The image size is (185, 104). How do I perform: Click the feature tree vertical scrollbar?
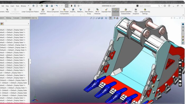[29, 72]
